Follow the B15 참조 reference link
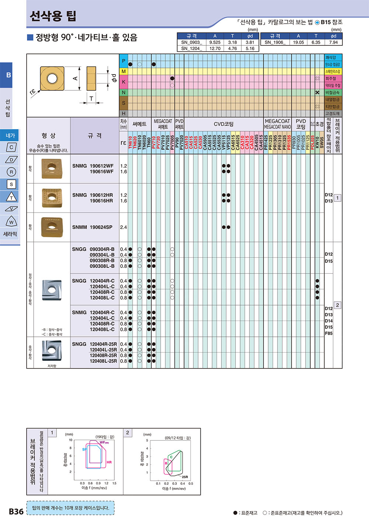The height and width of the screenshot is (522, 369). coord(332,22)
